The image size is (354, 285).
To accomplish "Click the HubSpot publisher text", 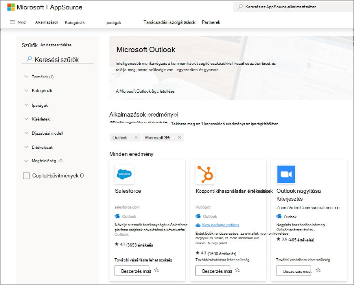I will [x=203, y=207].
